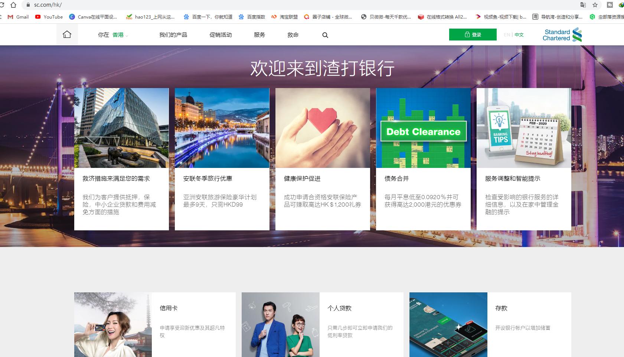624x357 pixels.
Task: Open YouTube from the bookmarks bar
Action: (49, 17)
